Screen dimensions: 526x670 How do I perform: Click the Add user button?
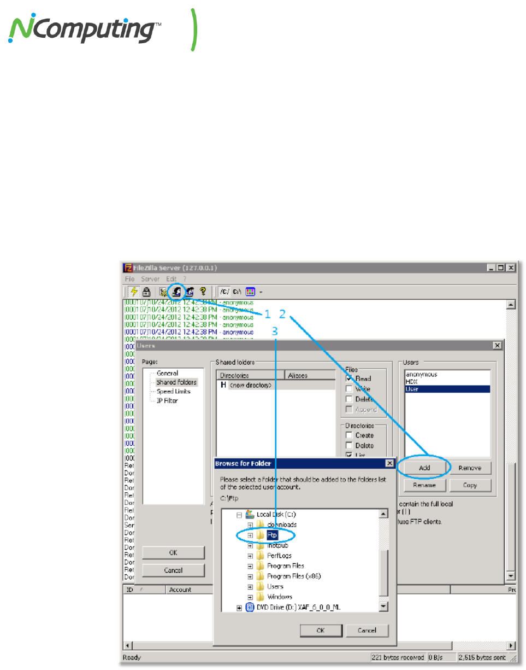[x=424, y=468]
